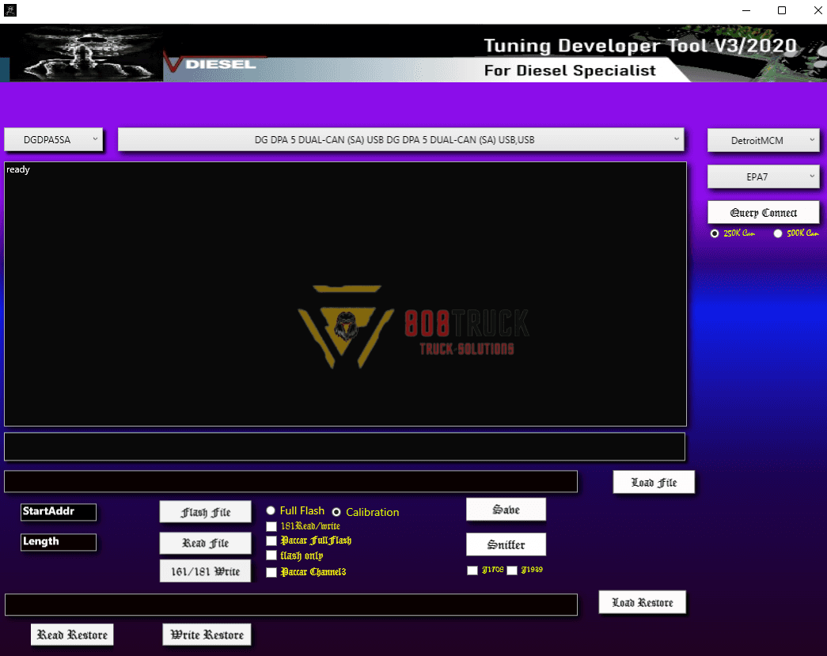Expand the DG DPA 5 DUAL-CAN device list
The width and height of the screenshot is (827, 656).
coord(400,140)
